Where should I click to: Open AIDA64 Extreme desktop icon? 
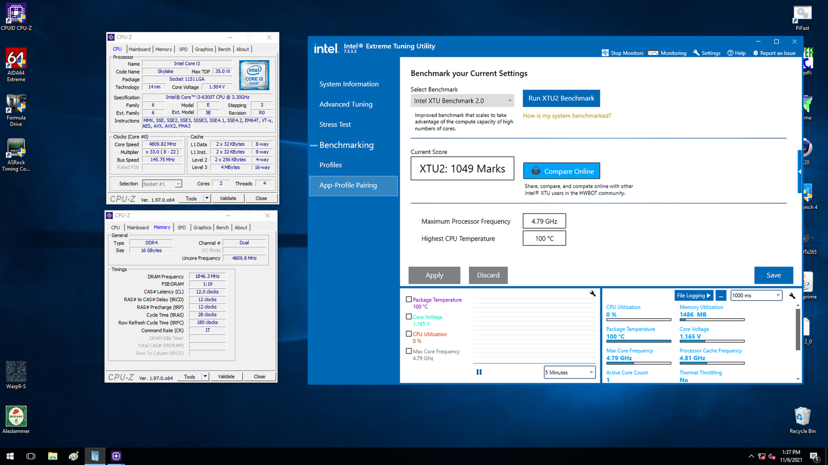click(x=16, y=65)
